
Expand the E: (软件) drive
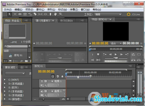coord(5,87)
